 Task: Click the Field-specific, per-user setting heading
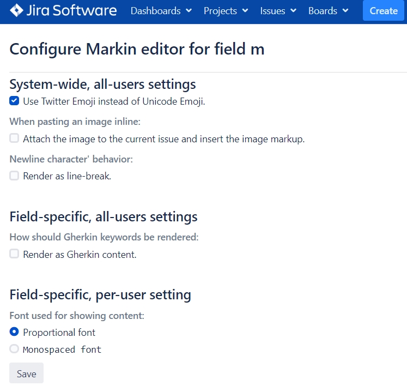(x=100, y=295)
